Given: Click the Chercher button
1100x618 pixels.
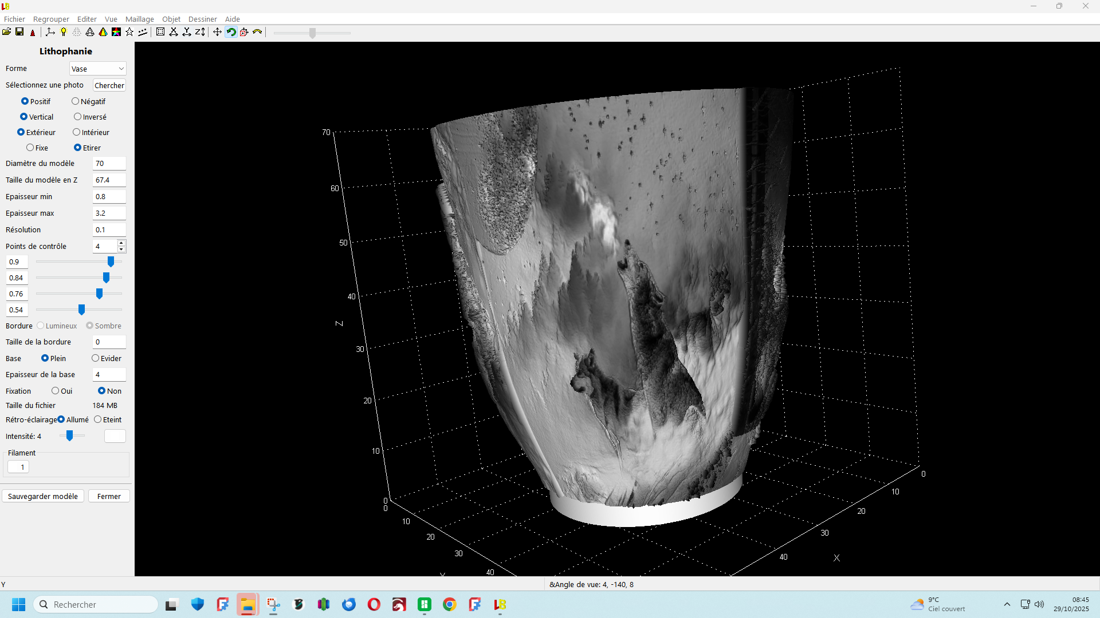Looking at the screenshot, I should point(109,85).
